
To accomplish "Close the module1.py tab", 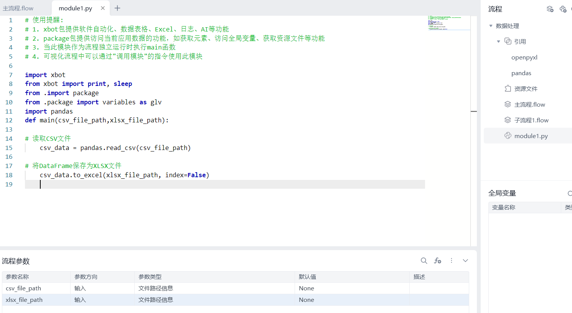I will [103, 8].
